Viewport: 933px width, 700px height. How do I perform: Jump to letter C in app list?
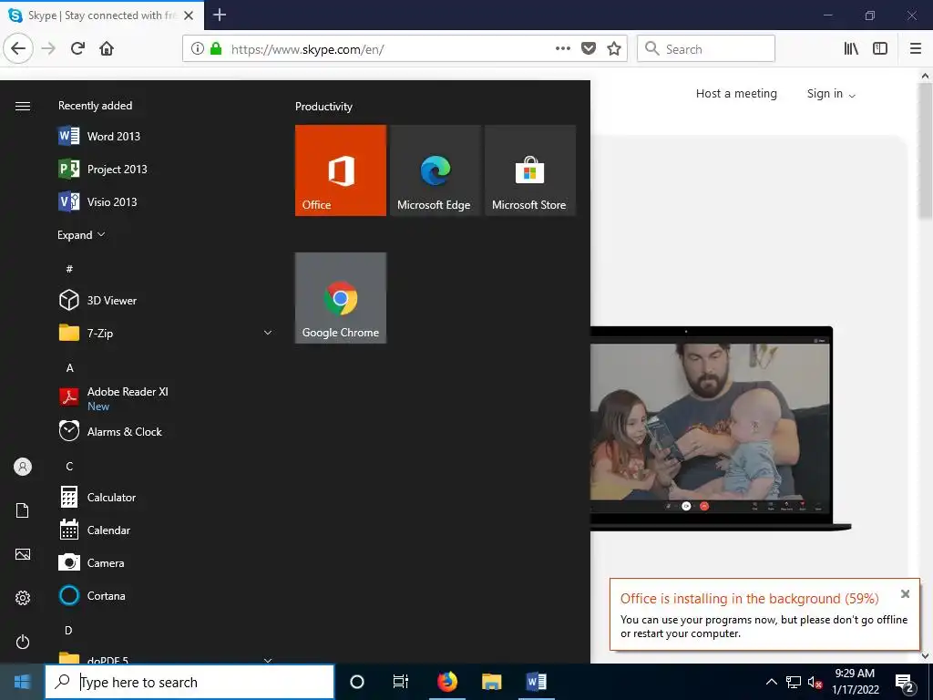[x=69, y=466]
